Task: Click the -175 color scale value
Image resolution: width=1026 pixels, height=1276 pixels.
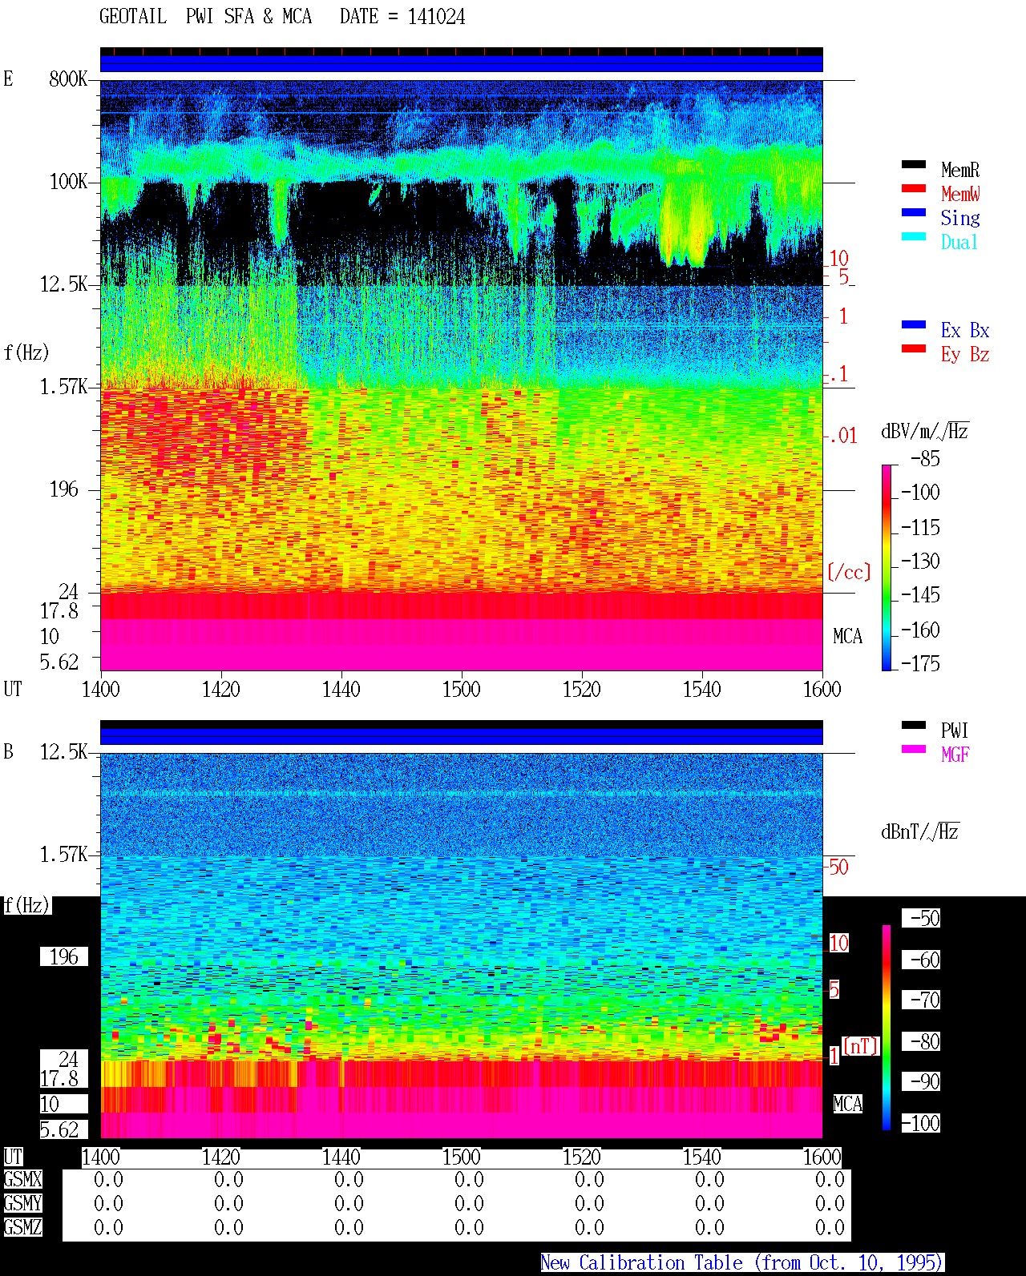Action: [920, 663]
